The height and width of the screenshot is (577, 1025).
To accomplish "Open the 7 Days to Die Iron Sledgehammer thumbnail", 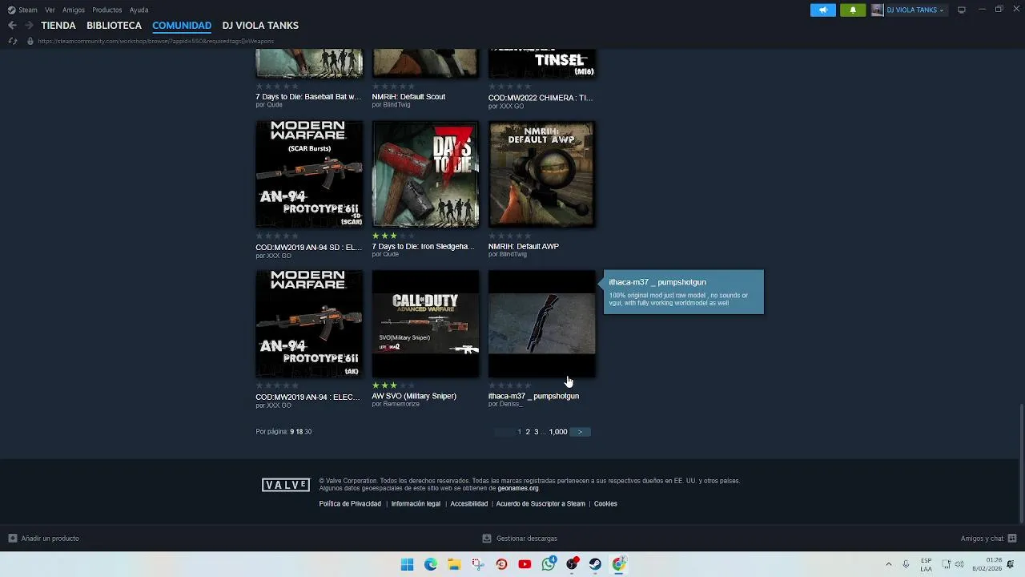I will coord(425,175).
